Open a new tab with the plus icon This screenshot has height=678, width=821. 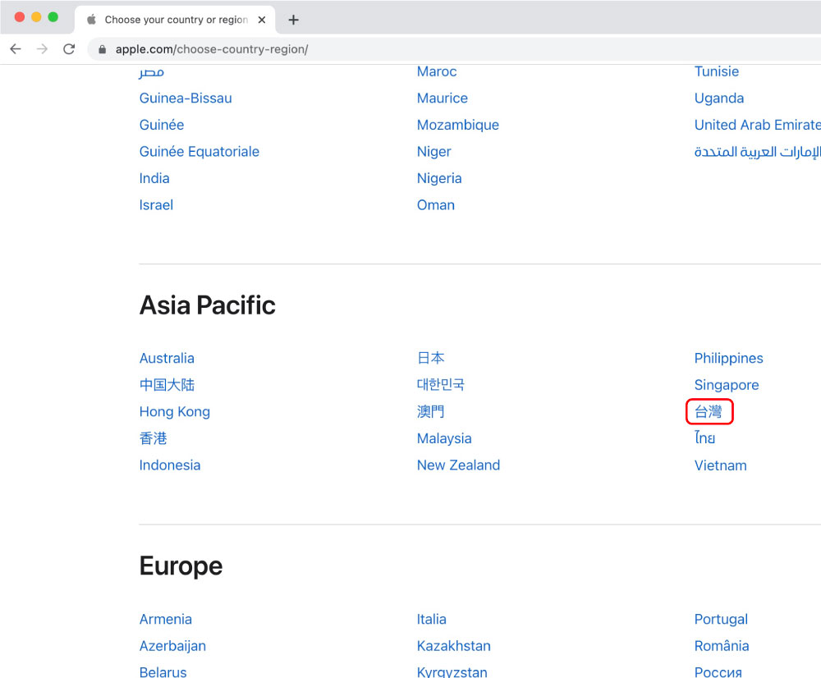pos(294,20)
